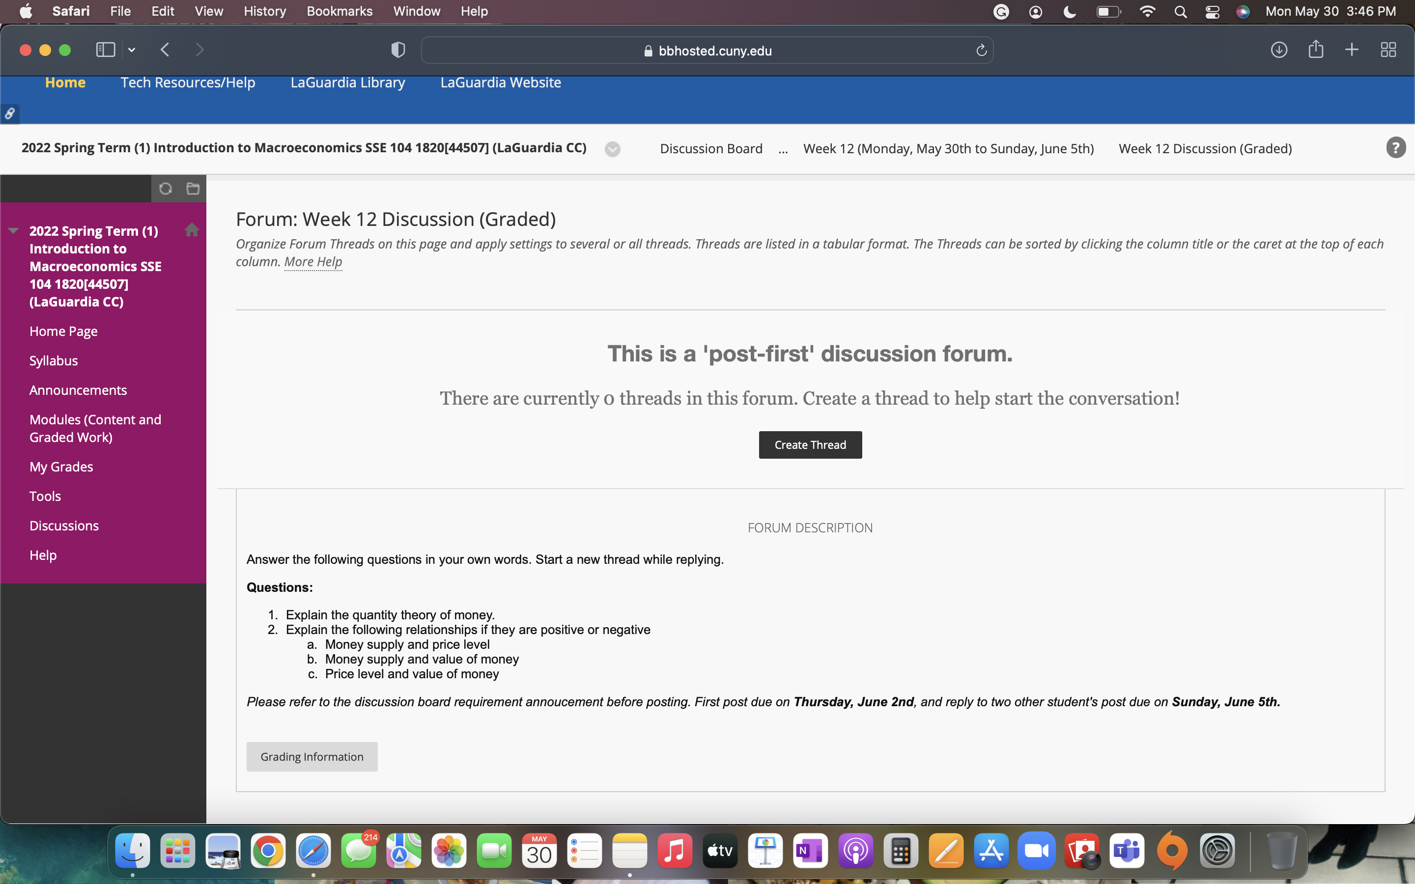Open the Bookmarks menu
This screenshot has height=884, width=1415.
coord(340,11)
